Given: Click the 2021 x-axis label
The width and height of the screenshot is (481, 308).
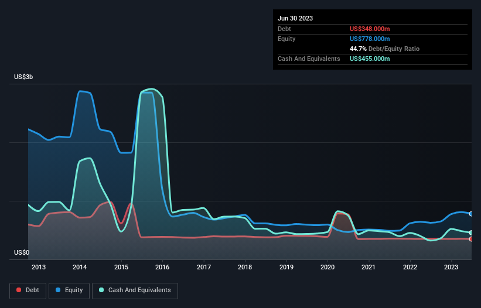Looking at the screenshot, I should (x=369, y=267).
